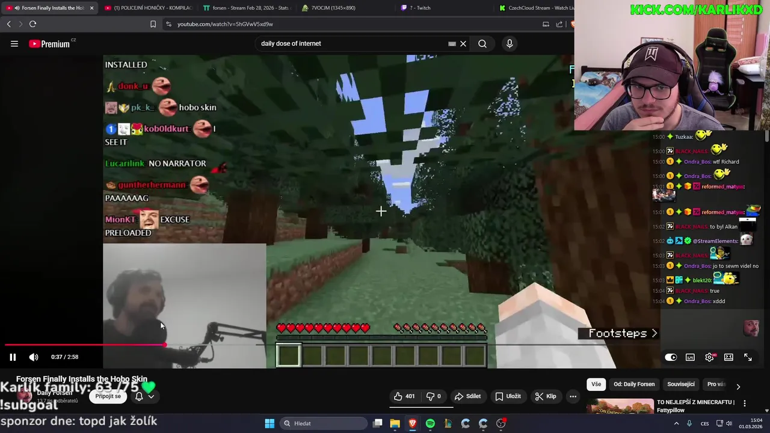Open the Windows Start menu
770x433 pixels.
269,423
